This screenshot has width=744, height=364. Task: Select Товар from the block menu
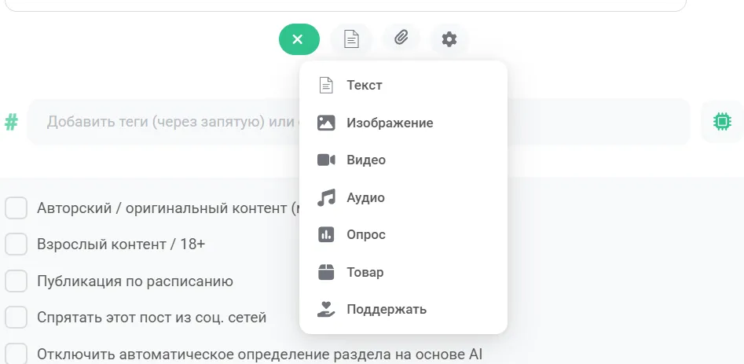[x=403, y=272]
